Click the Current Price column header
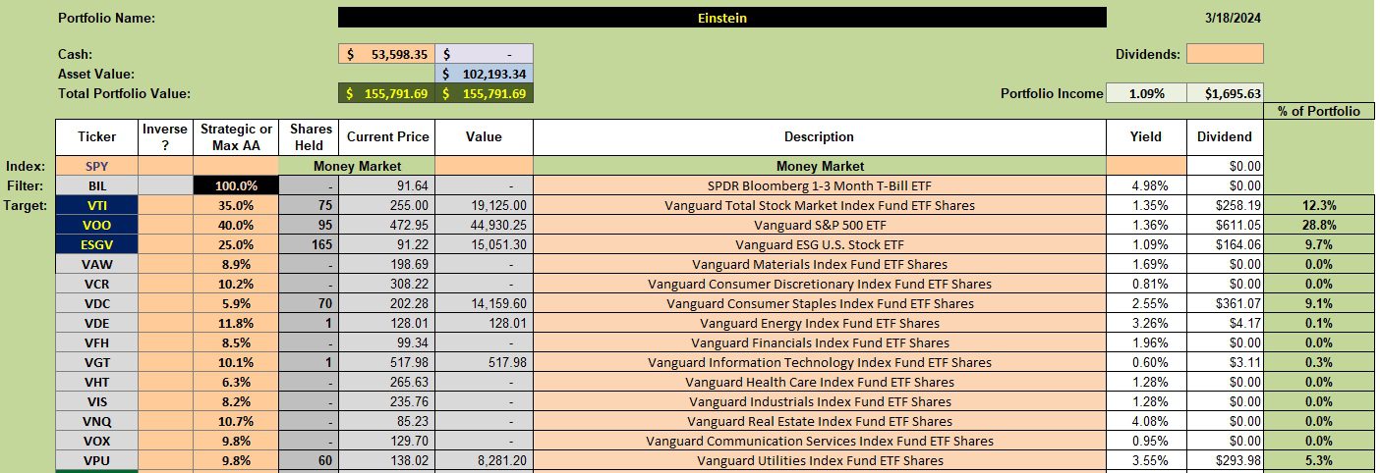This screenshot has width=1380, height=473. (x=385, y=137)
